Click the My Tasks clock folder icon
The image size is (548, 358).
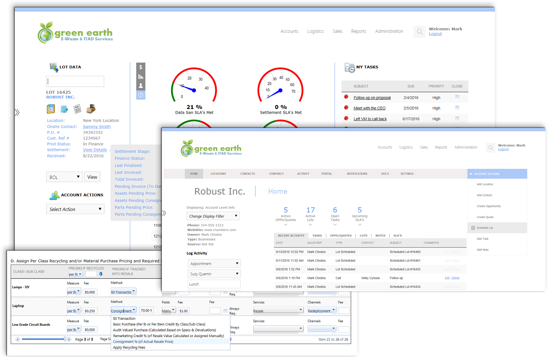[x=350, y=68]
